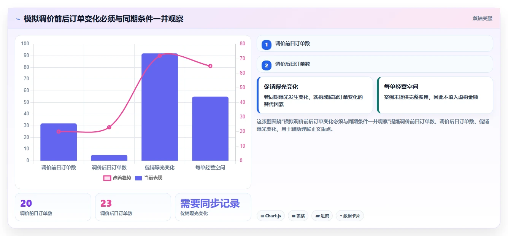Toggle the 改善趋势 legend series
The height and width of the screenshot is (236, 508).
coord(117,178)
